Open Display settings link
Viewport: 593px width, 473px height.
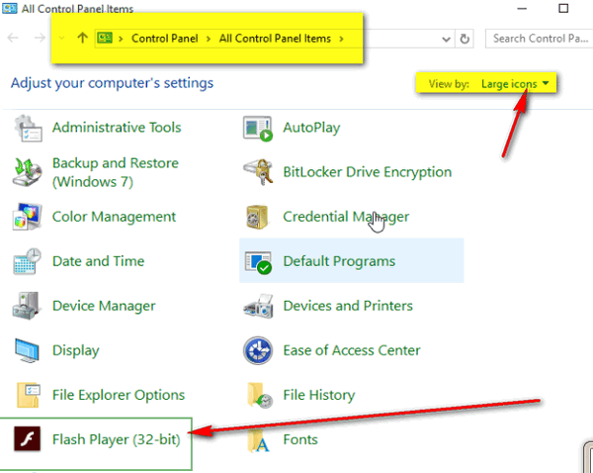76,350
